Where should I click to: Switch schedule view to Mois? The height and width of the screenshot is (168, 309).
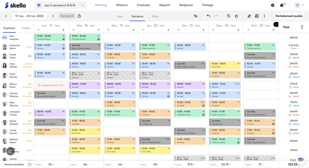click(x=155, y=16)
